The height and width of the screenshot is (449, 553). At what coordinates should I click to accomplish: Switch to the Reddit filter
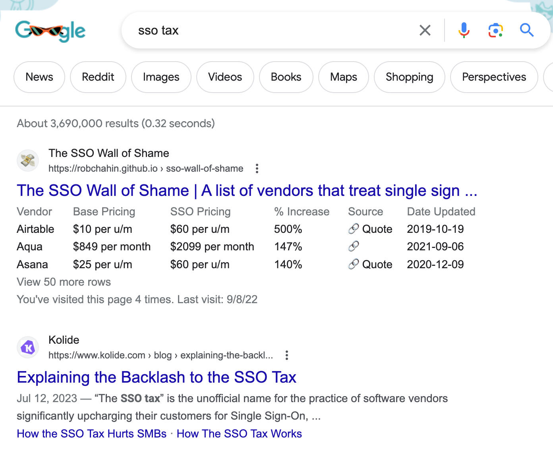[x=98, y=77]
